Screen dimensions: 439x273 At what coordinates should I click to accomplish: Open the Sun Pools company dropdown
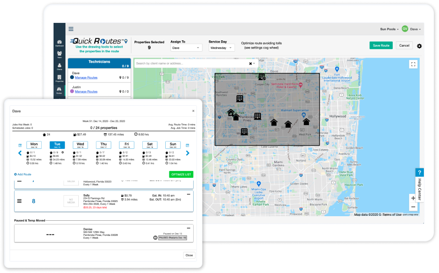389,28
